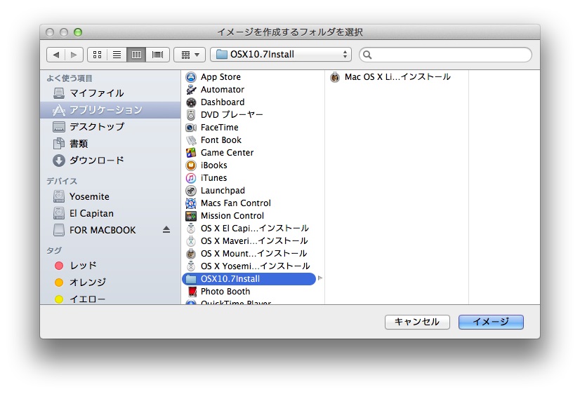Screen dimensions: 580x394
Task: Click the Mac OS X Lion installer icon
Action: [x=335, y=77]
